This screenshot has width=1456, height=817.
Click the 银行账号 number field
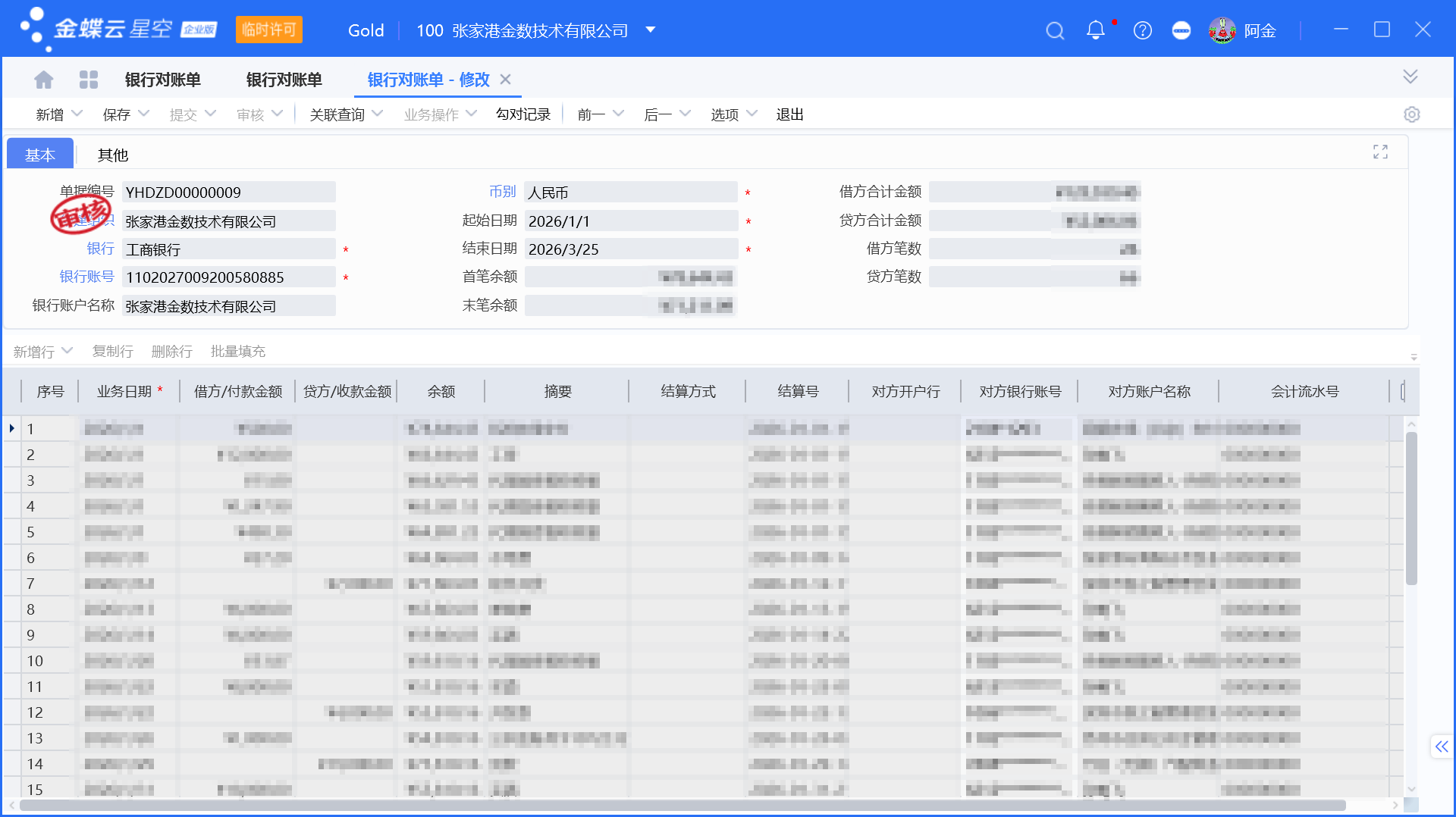point(228,277)
